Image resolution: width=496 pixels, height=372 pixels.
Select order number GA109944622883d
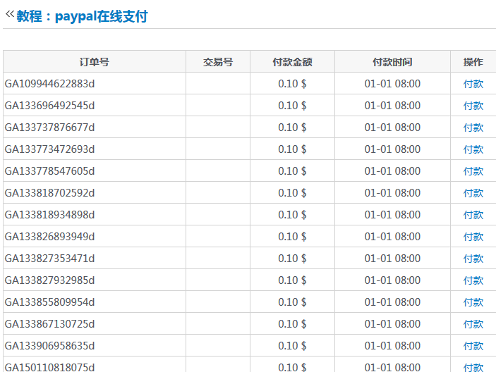point(49,84)
